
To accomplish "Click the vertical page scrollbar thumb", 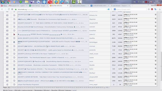I will point(161,66).
